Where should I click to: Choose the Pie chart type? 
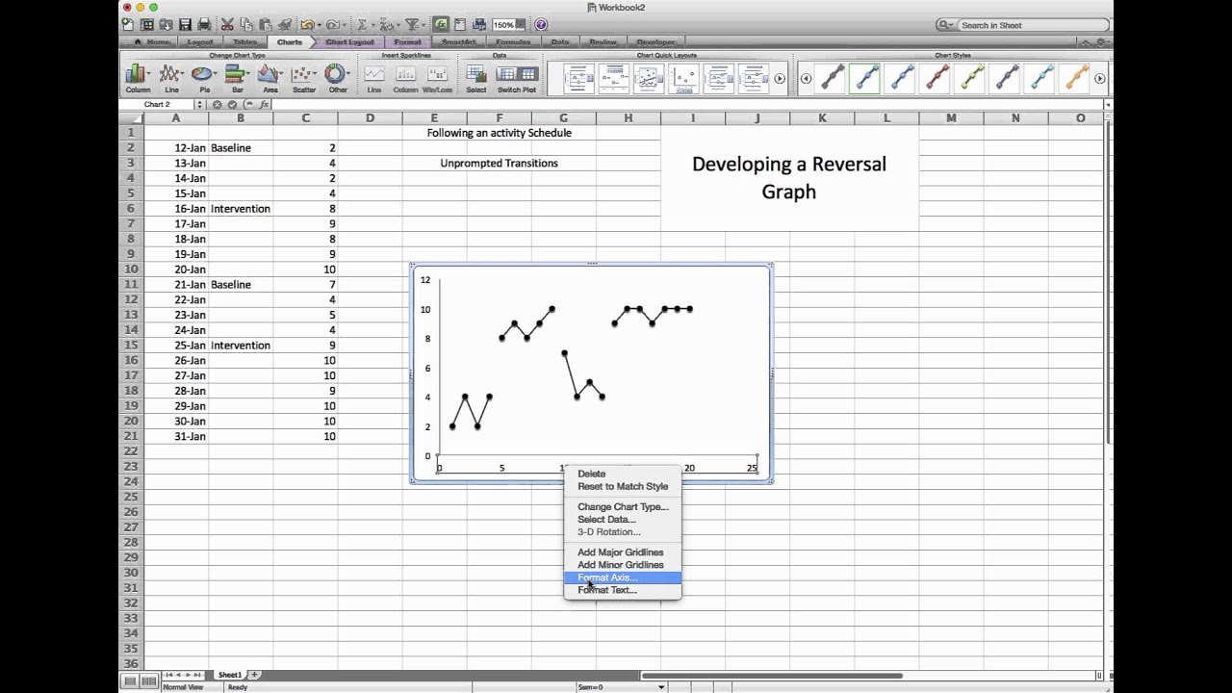[x=204, y=78]
